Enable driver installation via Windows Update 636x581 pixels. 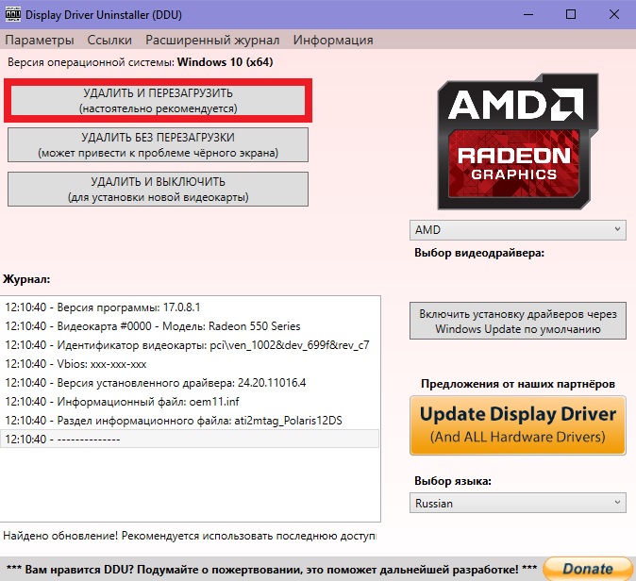(517, 321)
